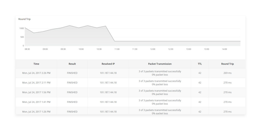261x130 pixels.
Task: Click the 1000 y-axis label
Action: 22,29
